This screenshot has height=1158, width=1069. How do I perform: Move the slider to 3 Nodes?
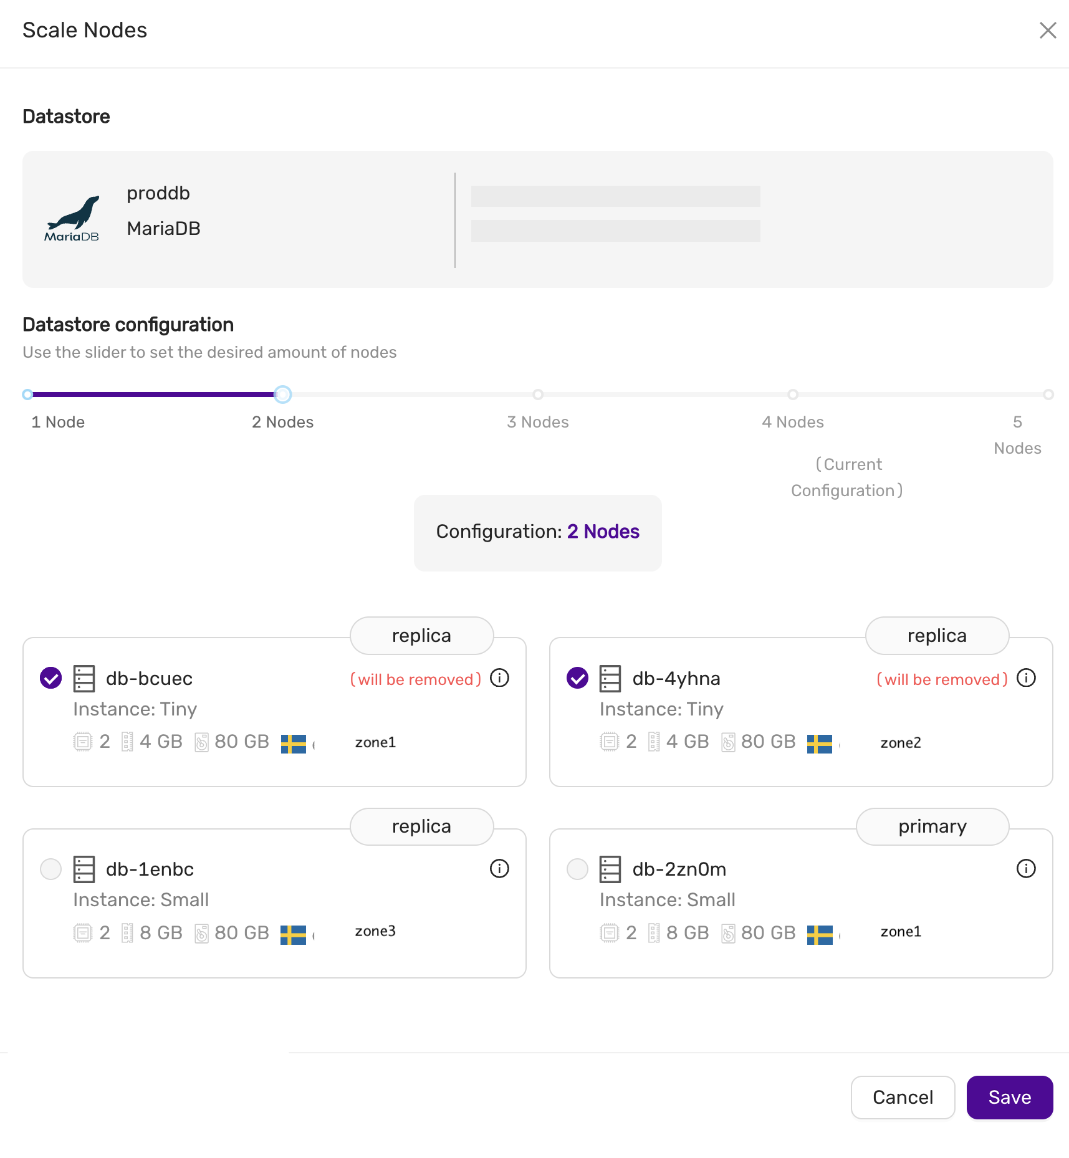(x=538, y=394)
